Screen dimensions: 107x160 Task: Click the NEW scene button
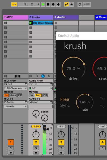point(87,5)
